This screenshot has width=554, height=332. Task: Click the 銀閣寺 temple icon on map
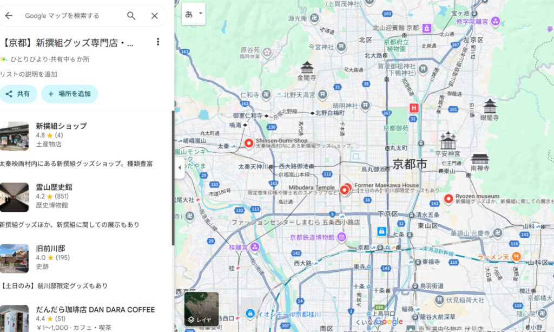click(490, 106)
